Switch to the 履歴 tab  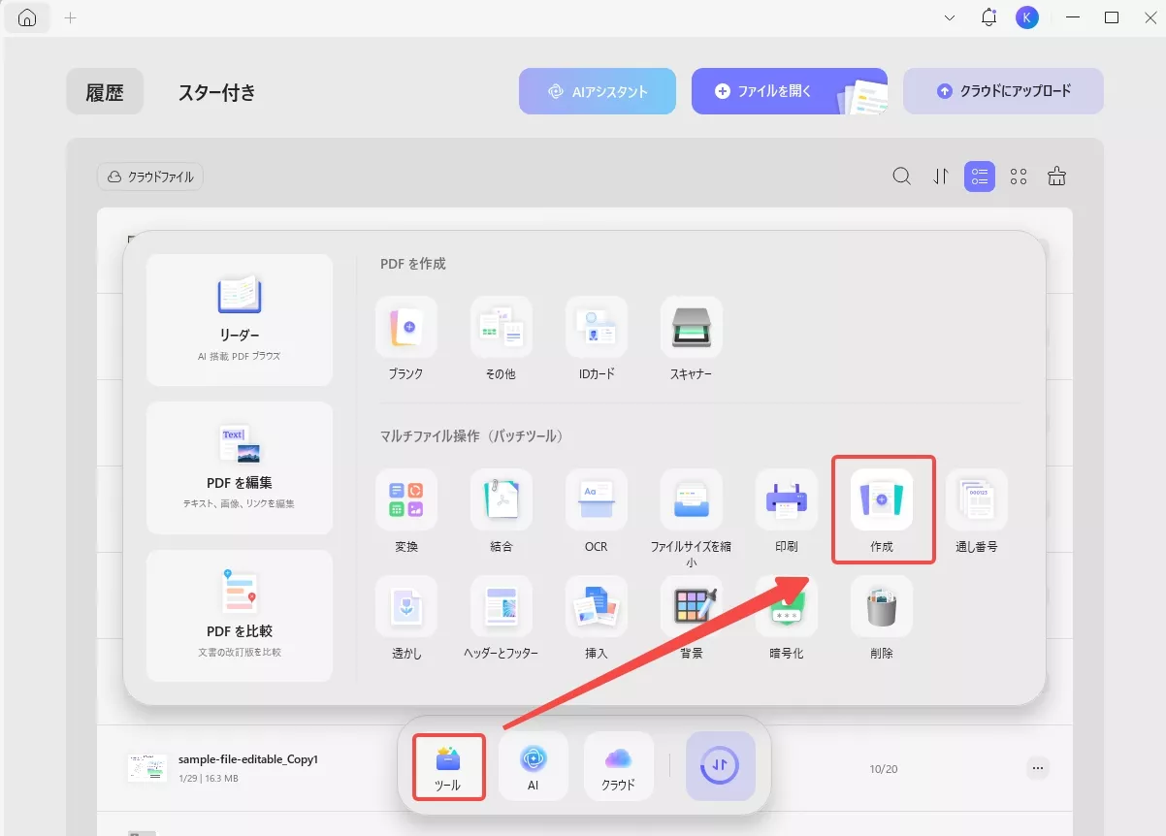pyautogui.click(x=104, y=91)
